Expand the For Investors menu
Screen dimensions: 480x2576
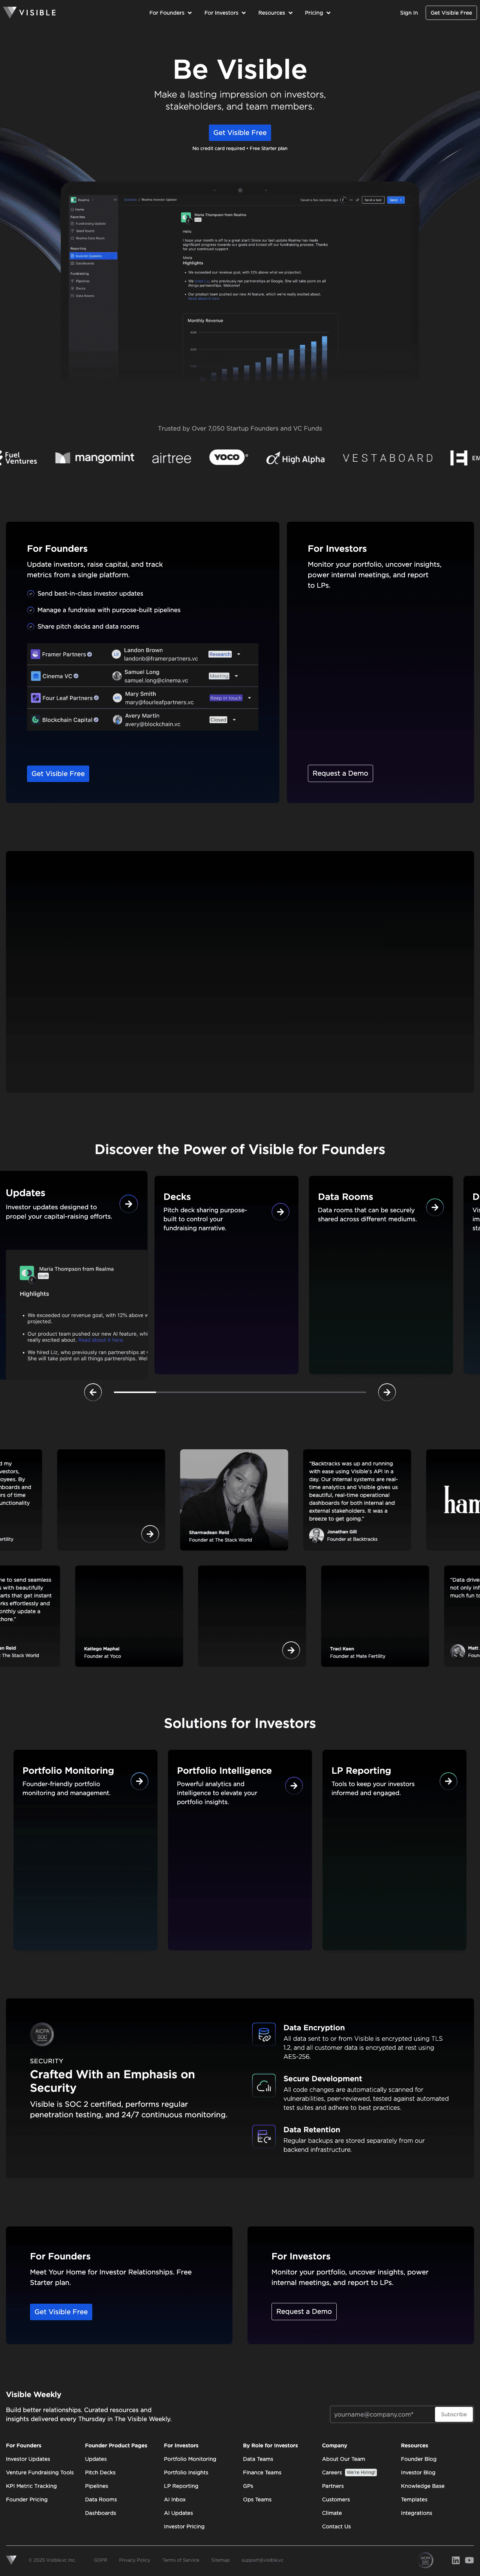pyautogui.click(x=225, y=13)
